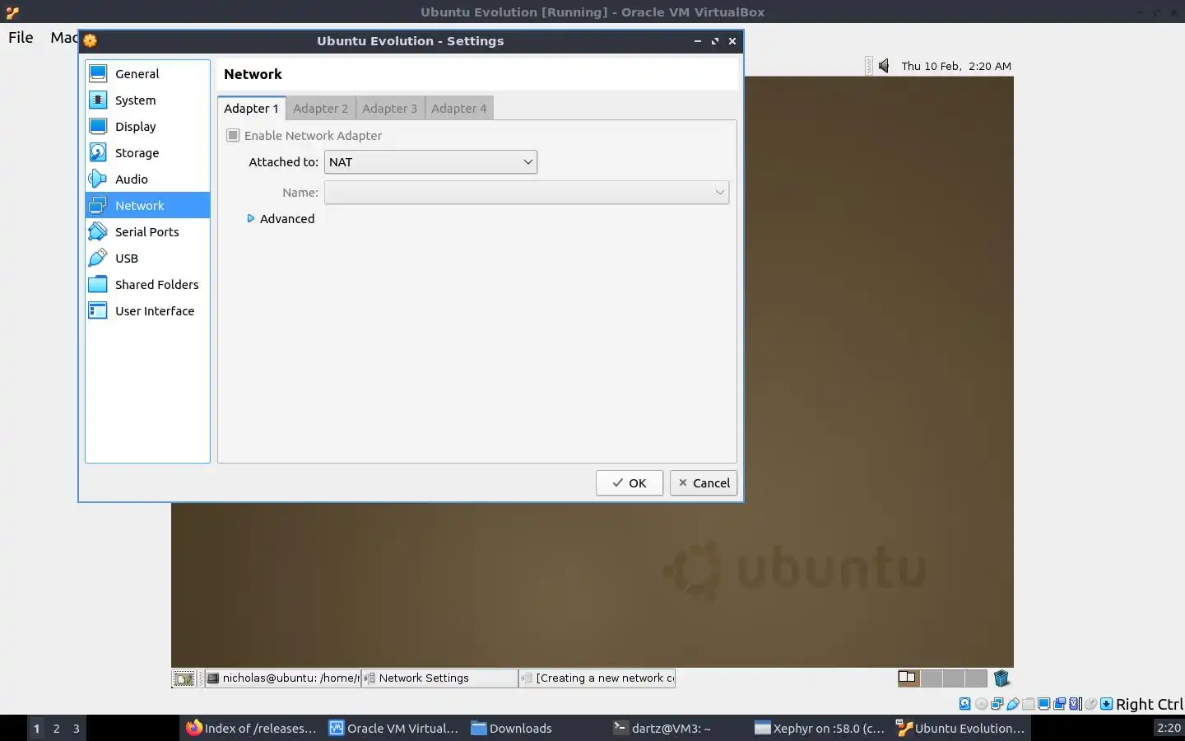Select the second guest workspace cell
The width and height of the screenshot is (1185, 741).
coord(932,678)
